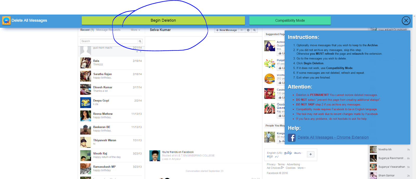Open the Privacy footer link
The image size is (416, 179).
[x=271, y=164]
